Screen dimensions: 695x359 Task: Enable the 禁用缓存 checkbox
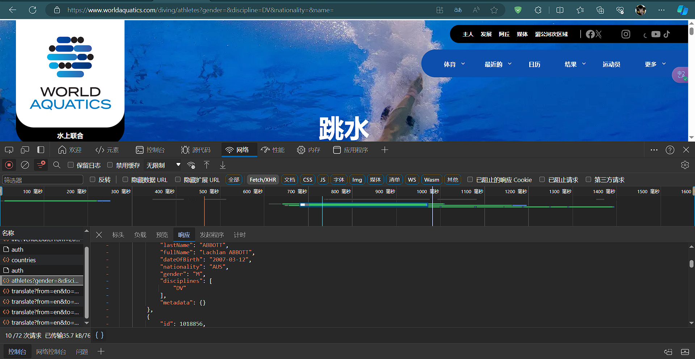[x=110, y=165]
